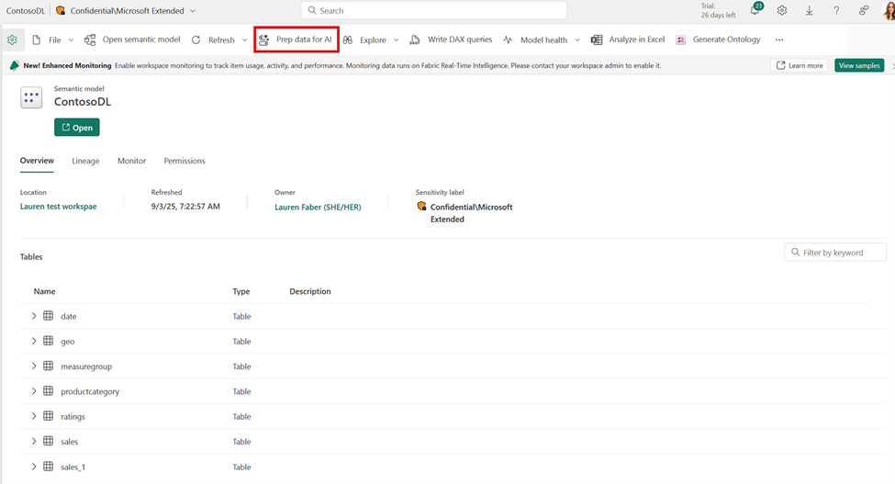Expand the productcategory table row

point(34,391)
